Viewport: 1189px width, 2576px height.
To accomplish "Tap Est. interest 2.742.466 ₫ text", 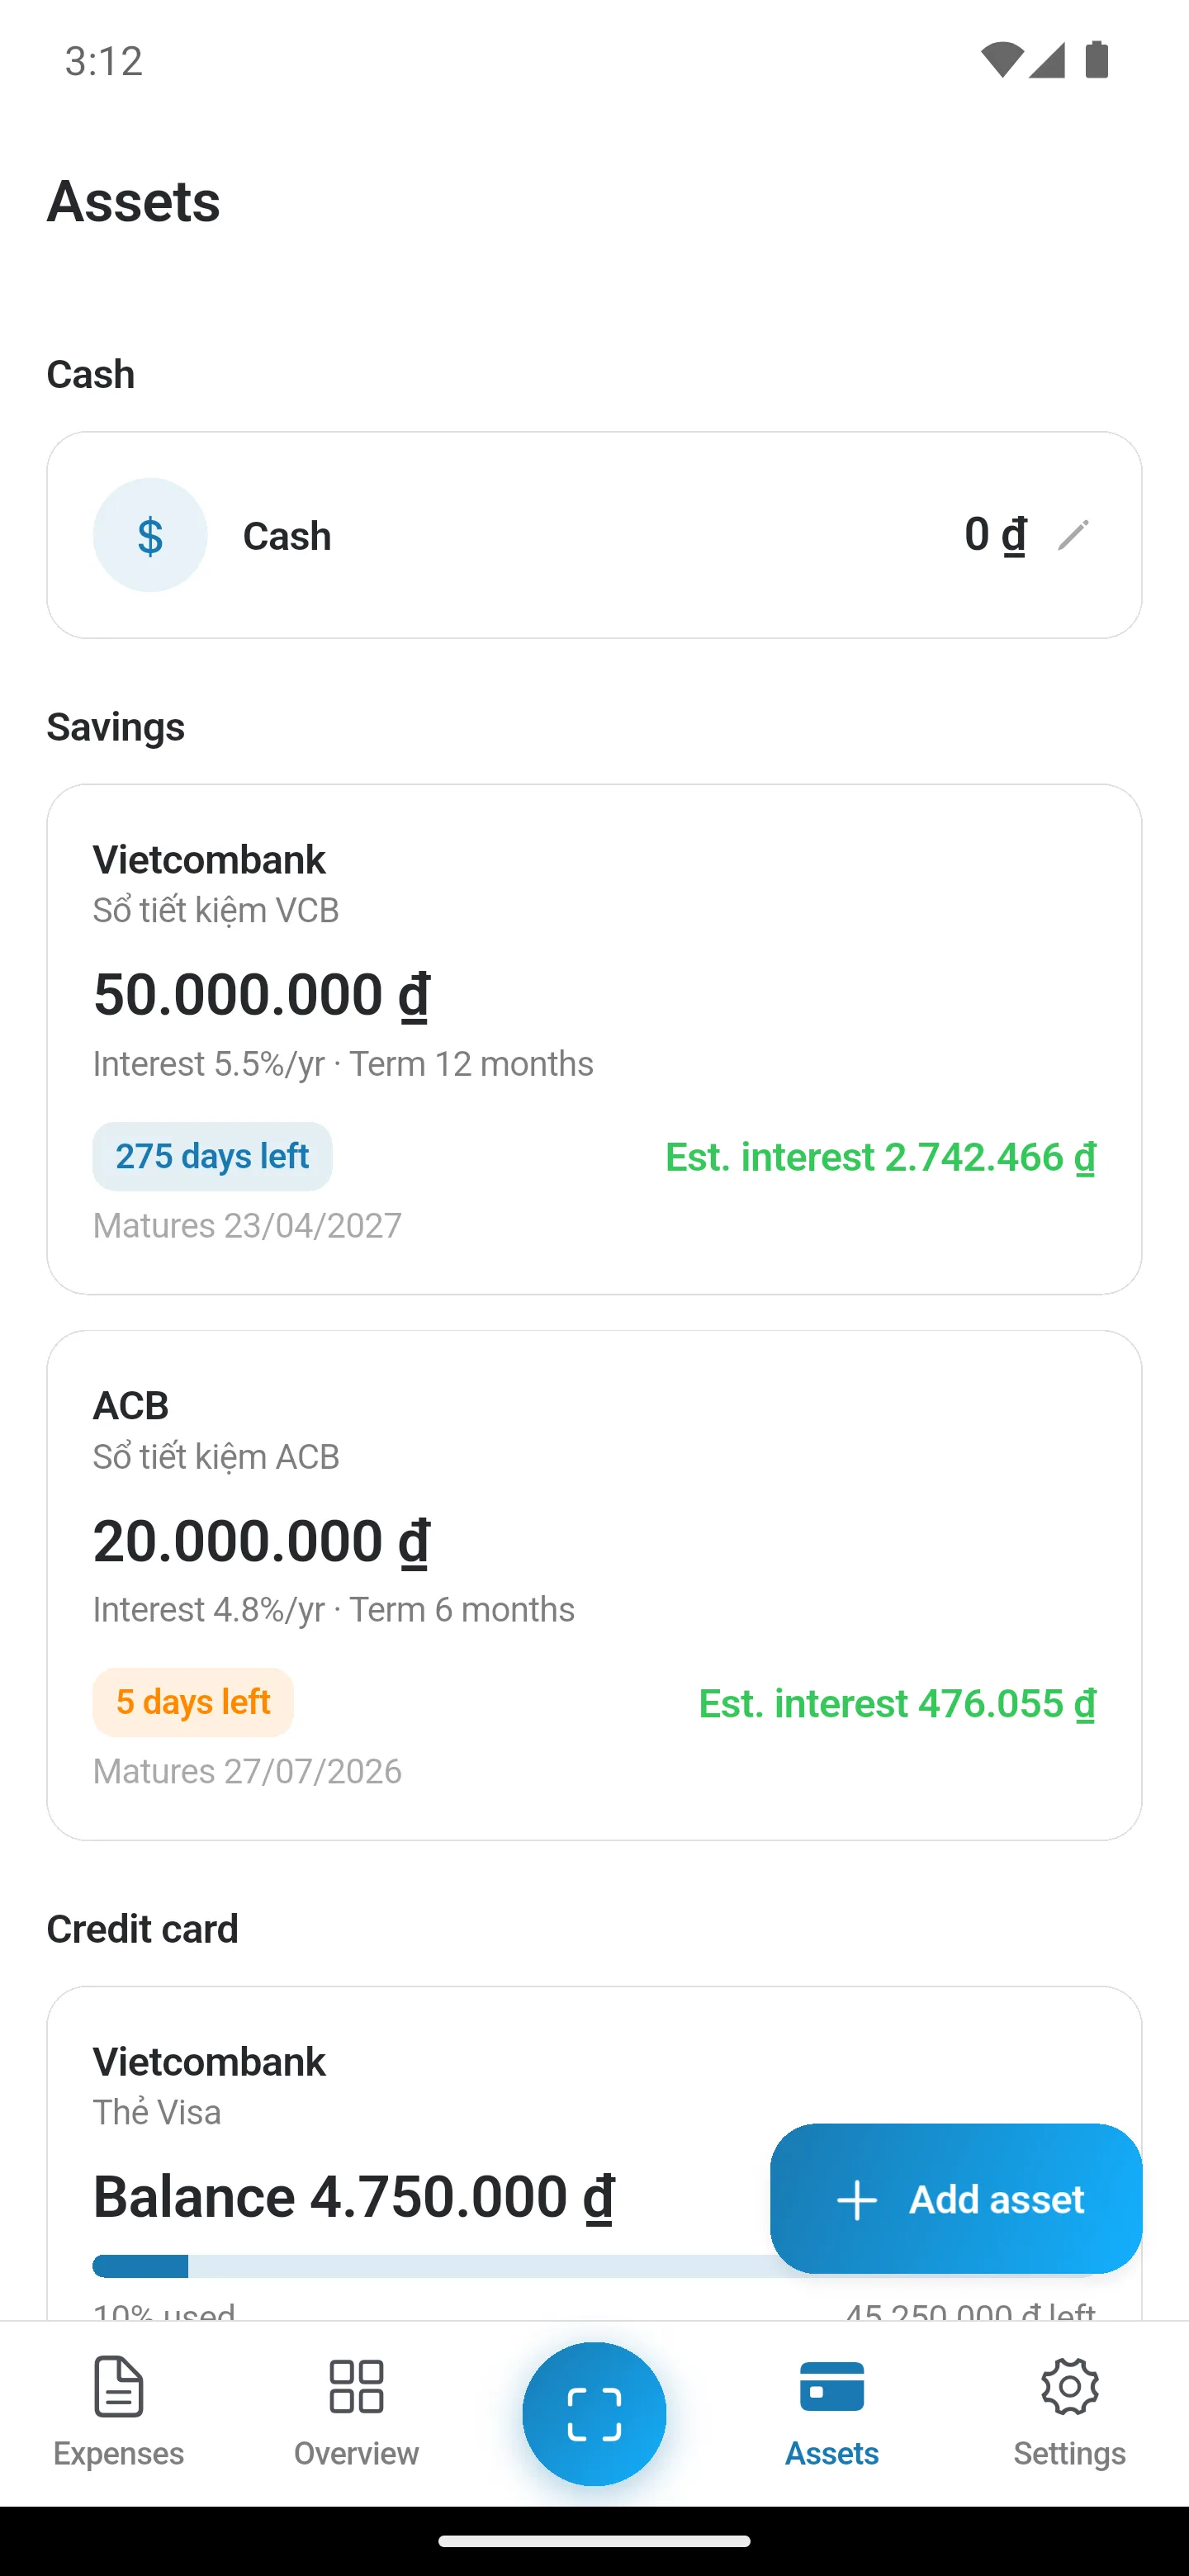I will click(x=880, y=1157).
